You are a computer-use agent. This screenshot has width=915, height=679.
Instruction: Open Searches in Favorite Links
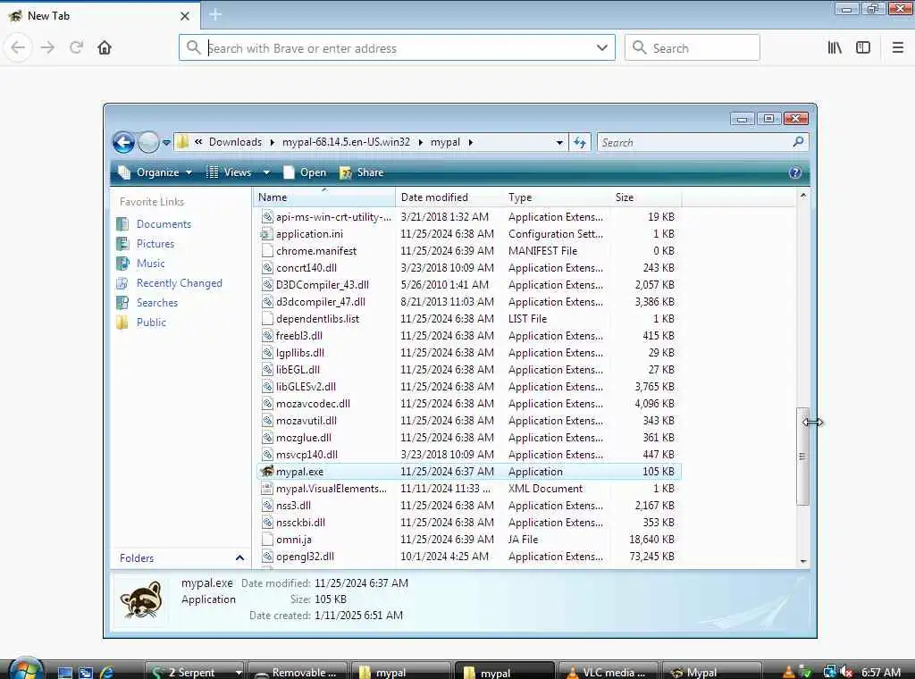click(147, 303)
